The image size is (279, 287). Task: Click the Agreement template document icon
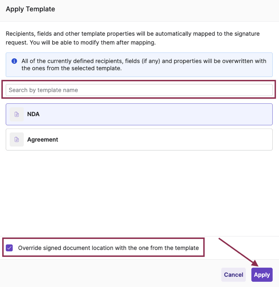coord(17,140)
